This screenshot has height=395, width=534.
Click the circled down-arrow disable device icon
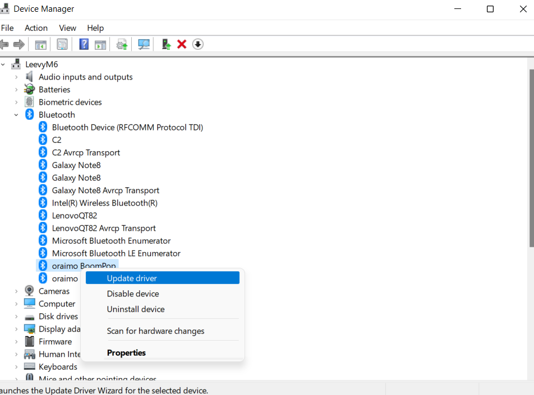198,44
